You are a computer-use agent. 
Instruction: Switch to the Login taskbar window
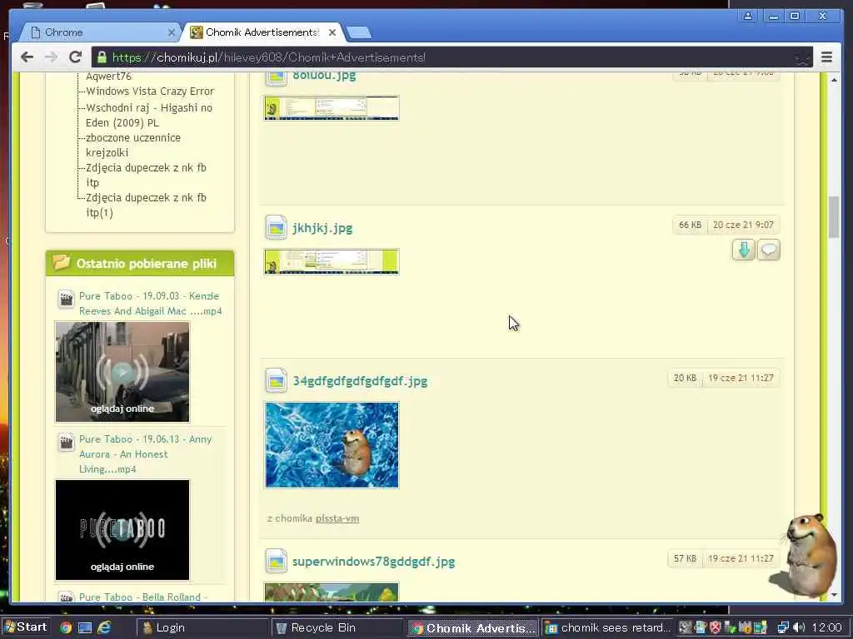(x=202, y=628)
